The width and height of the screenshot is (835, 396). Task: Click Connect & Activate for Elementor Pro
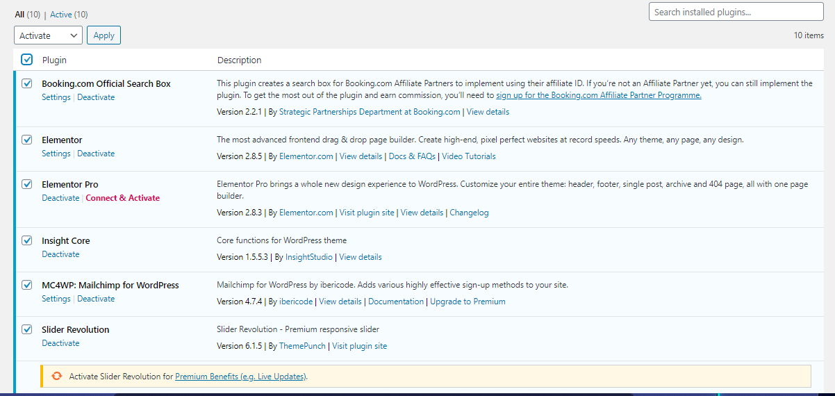pyautogui.click(x=122, y=198)
